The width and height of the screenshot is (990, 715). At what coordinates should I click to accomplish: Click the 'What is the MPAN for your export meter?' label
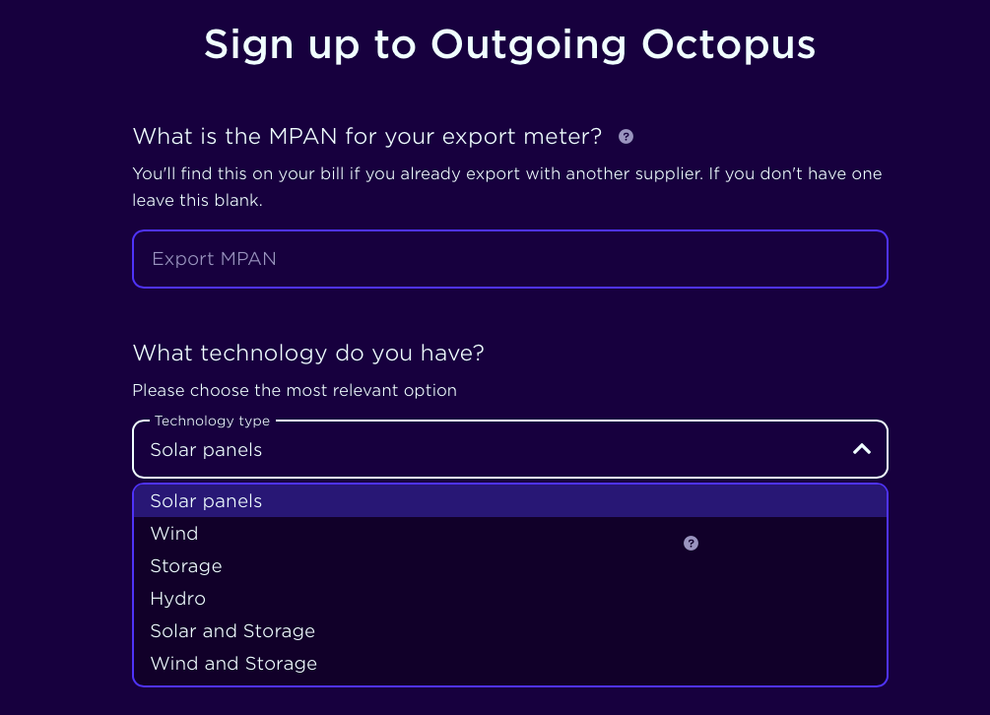click(367, 137)
